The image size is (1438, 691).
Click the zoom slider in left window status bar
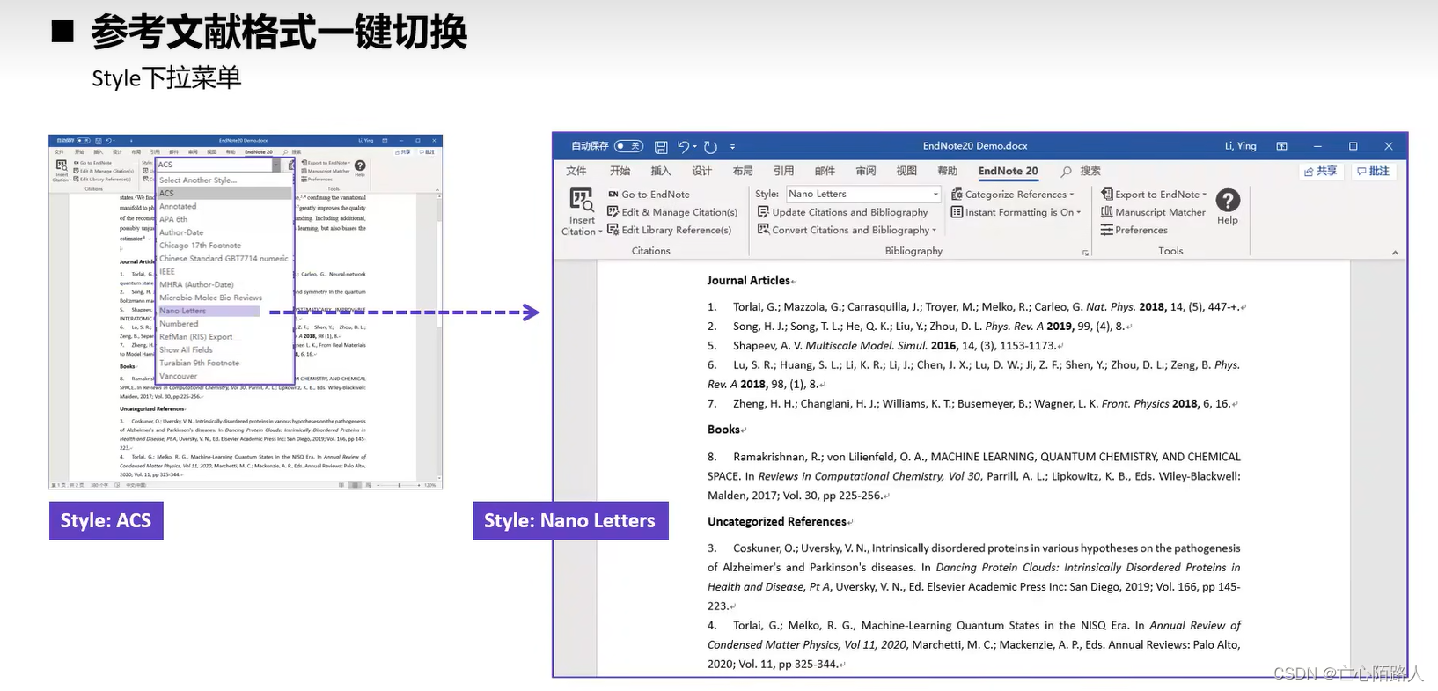pos(399,485)
